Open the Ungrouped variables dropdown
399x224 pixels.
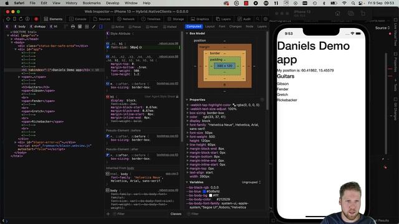pyautogui.click(x=251, y=182)
